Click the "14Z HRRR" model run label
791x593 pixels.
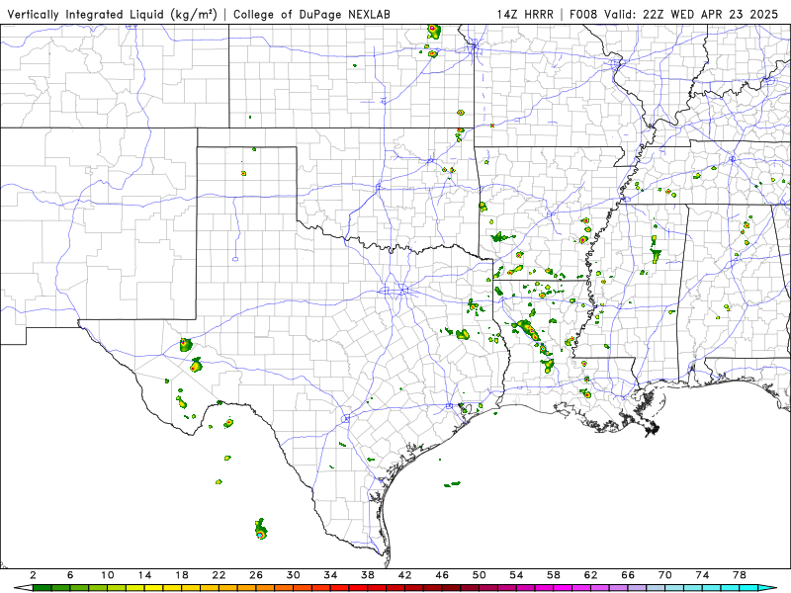[525, 14]
